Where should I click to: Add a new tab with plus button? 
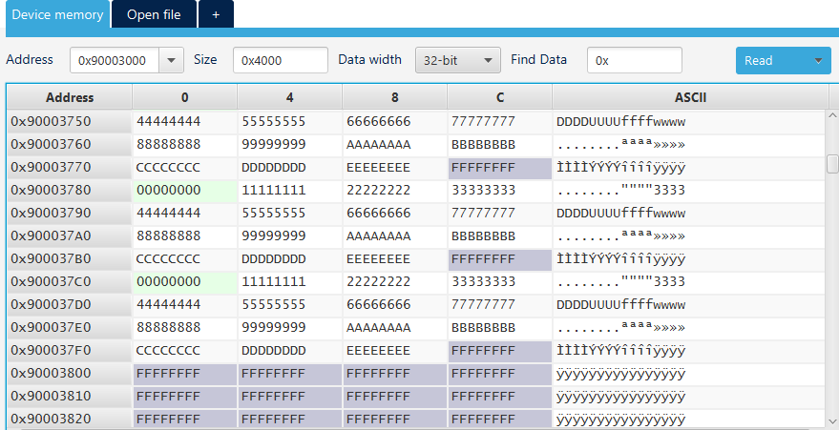[x=216, y=14]
